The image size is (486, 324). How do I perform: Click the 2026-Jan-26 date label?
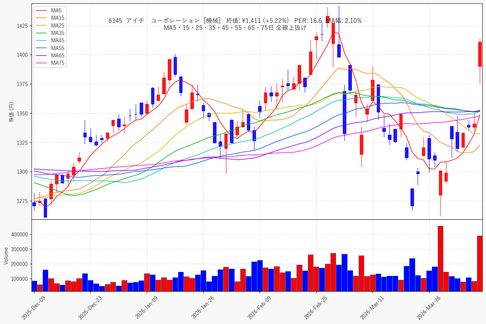click(x=203, y=307)
